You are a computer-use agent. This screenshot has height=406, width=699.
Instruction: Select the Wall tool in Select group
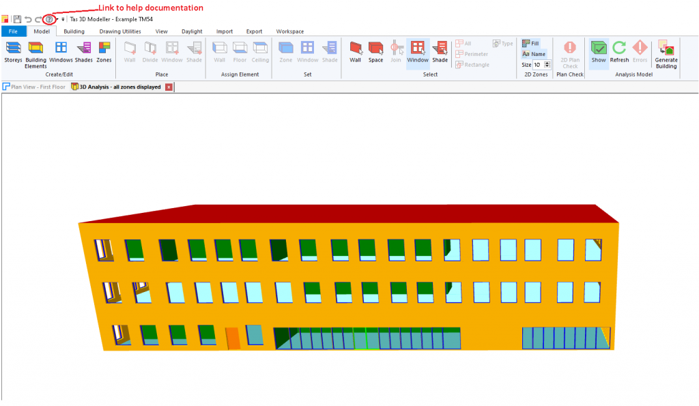[355, 49]
